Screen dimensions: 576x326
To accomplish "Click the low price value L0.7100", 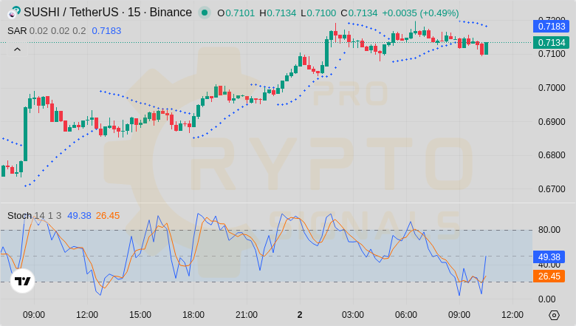I will pos(318,13).
